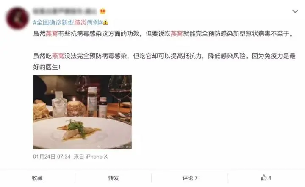Open the #全国确诊新型肺炎病例# hashtag

pyautogui.click(x=68, y=23)
